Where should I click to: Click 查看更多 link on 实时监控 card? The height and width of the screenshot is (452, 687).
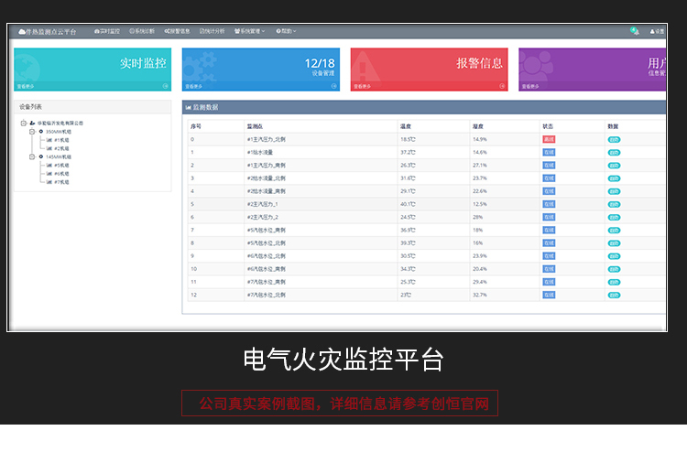[27, 86]
